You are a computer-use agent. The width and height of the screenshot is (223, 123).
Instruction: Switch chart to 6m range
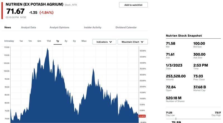coord(39,41)
